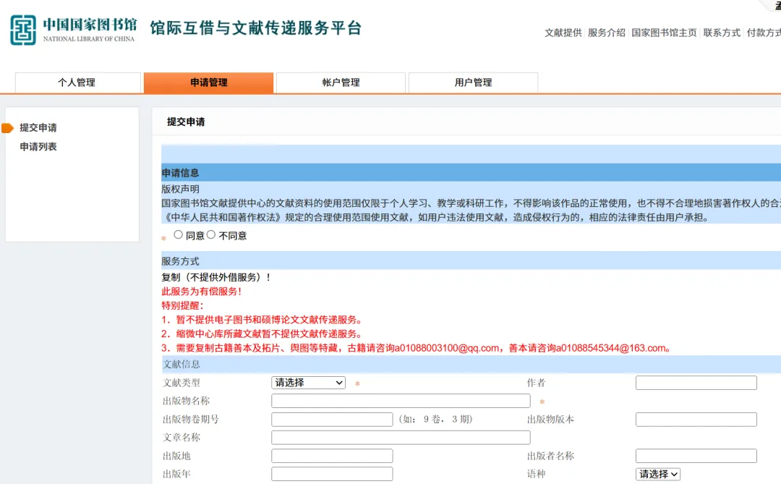The width and height of the screenshot is (781, 484).
Task: Go to 国家图书馆主页
Action: click(664, 33)
